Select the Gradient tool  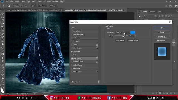(x=3, y=54)
